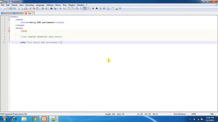Click the echo statement line
The width and height of the screenshot is (218, 122).
pyautogui.click(x=41, y=42)
